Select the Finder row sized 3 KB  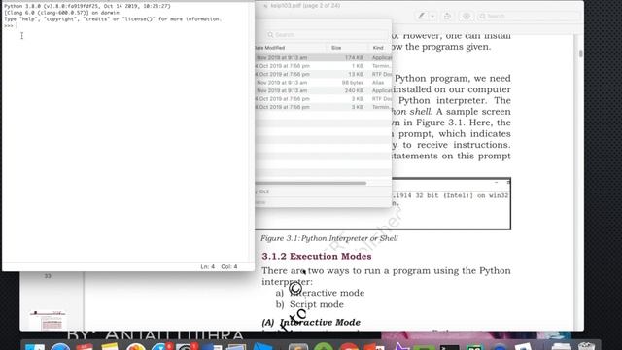pos(324,107)
